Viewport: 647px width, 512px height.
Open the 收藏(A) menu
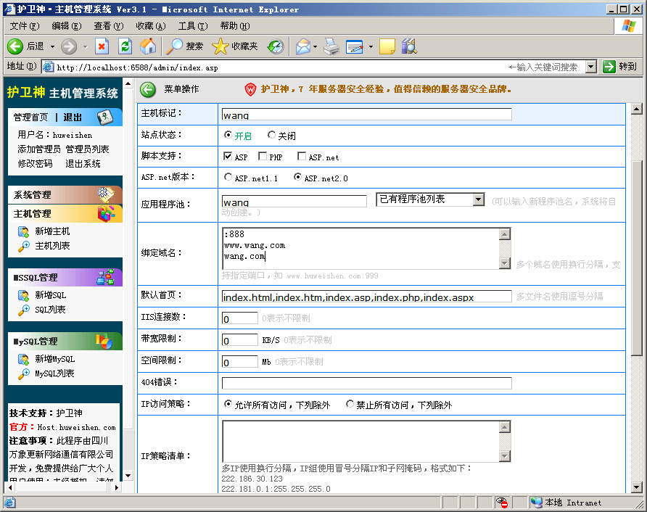pyautogui.click(x=150, y=26)
